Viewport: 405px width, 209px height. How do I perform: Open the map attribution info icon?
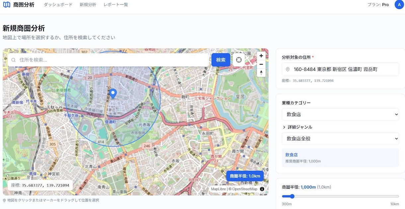(x=262, y=189)
